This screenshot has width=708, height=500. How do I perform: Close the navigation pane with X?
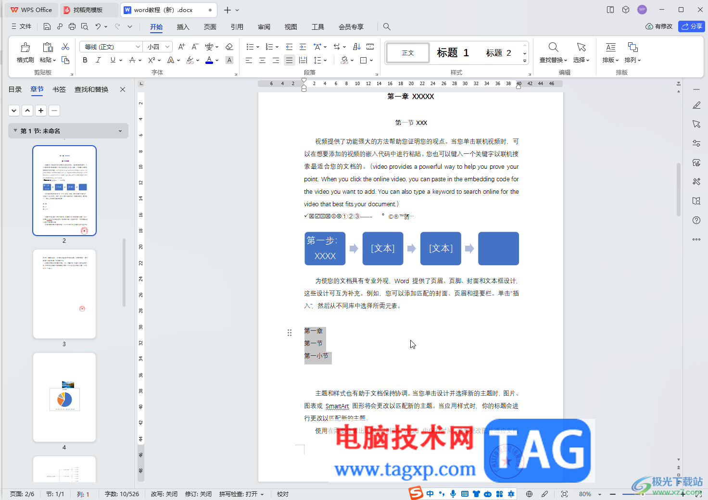[x=123, y=89]
